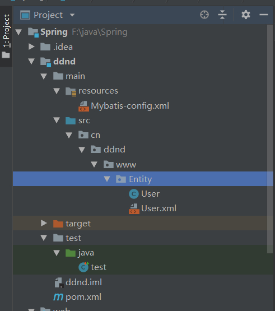Expand the .idea folder
Viewport: 275px width, 311px height.
(x=31, y=47)
